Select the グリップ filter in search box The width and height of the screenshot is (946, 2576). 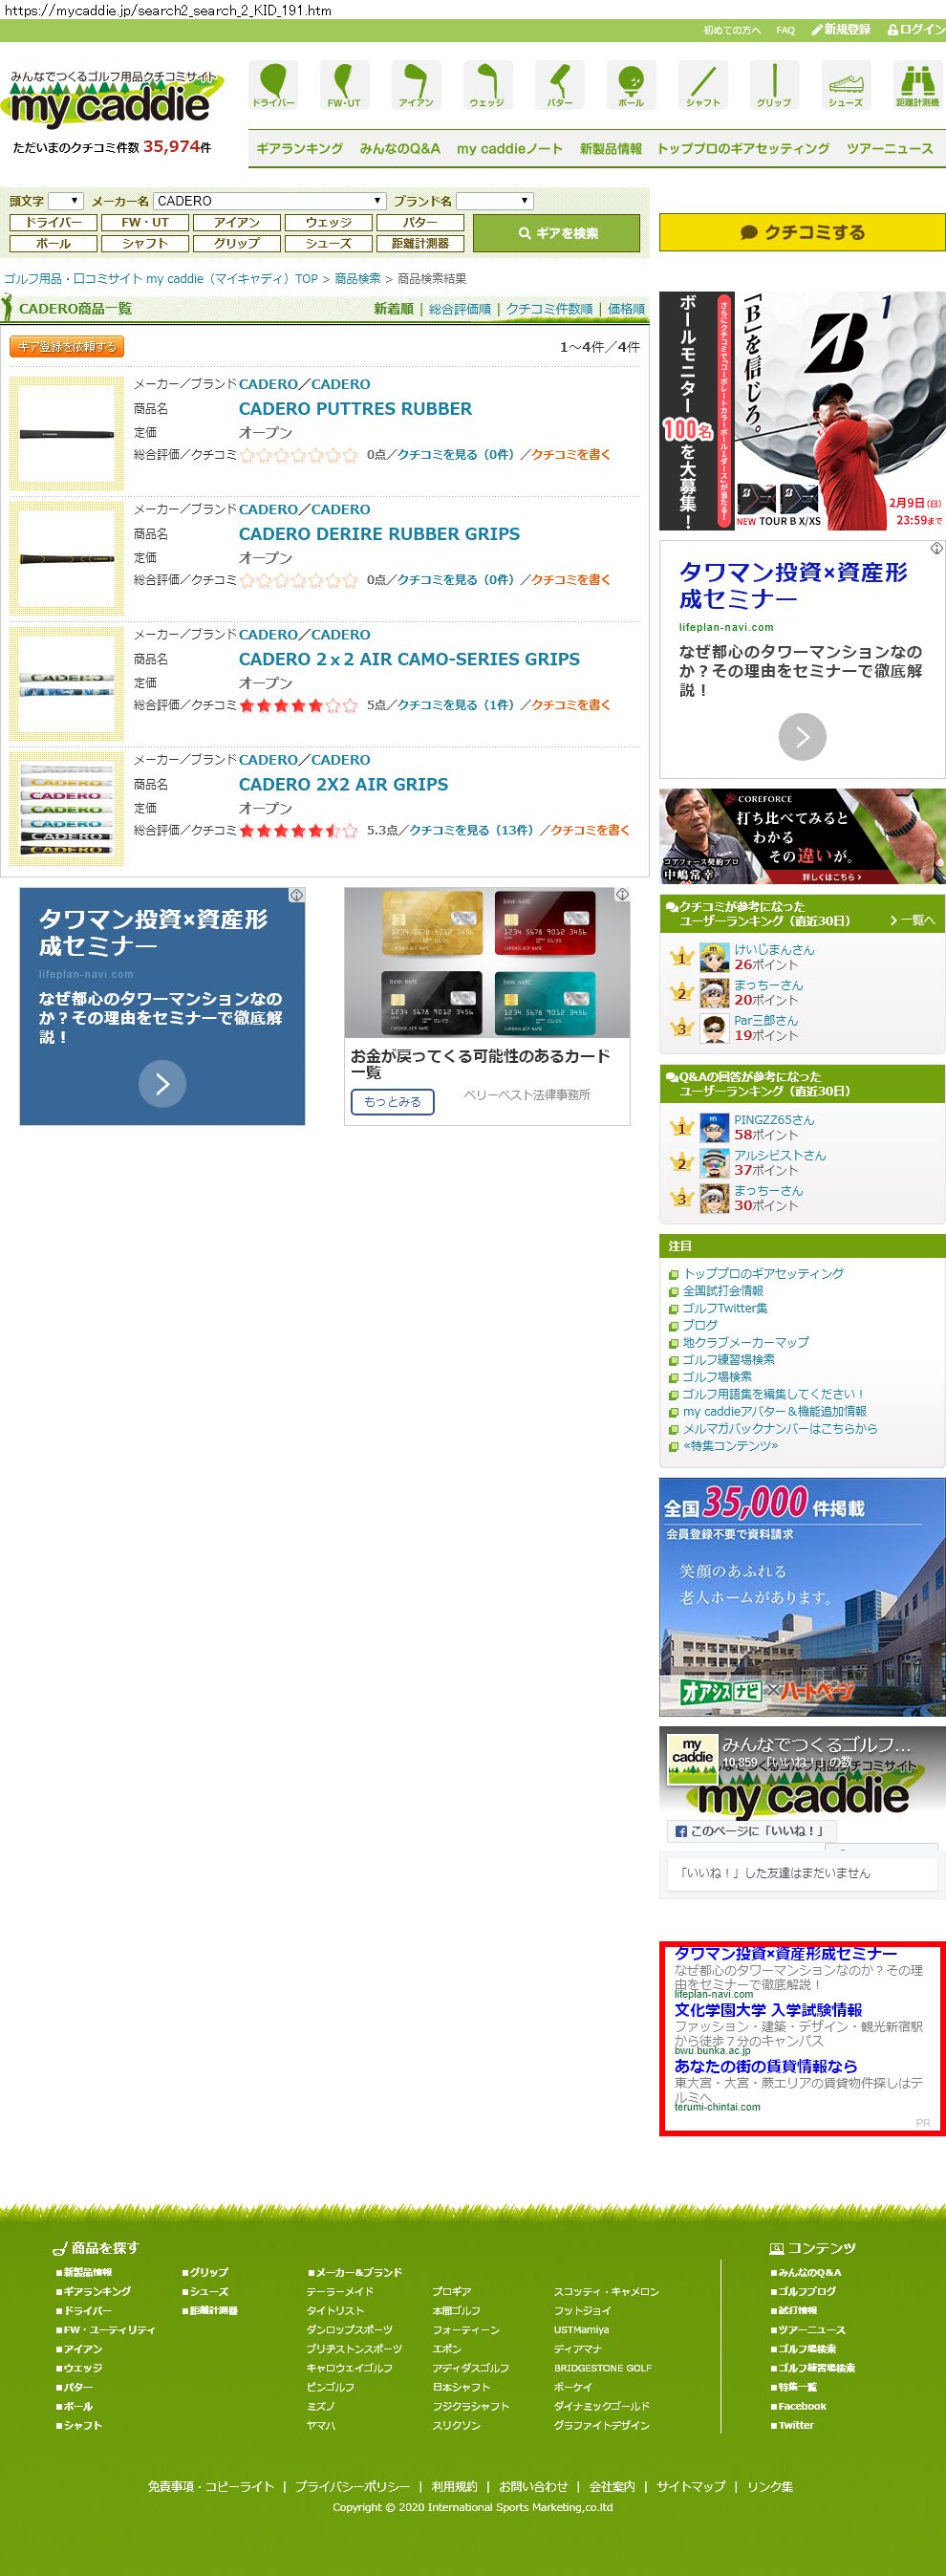point(237,243)
